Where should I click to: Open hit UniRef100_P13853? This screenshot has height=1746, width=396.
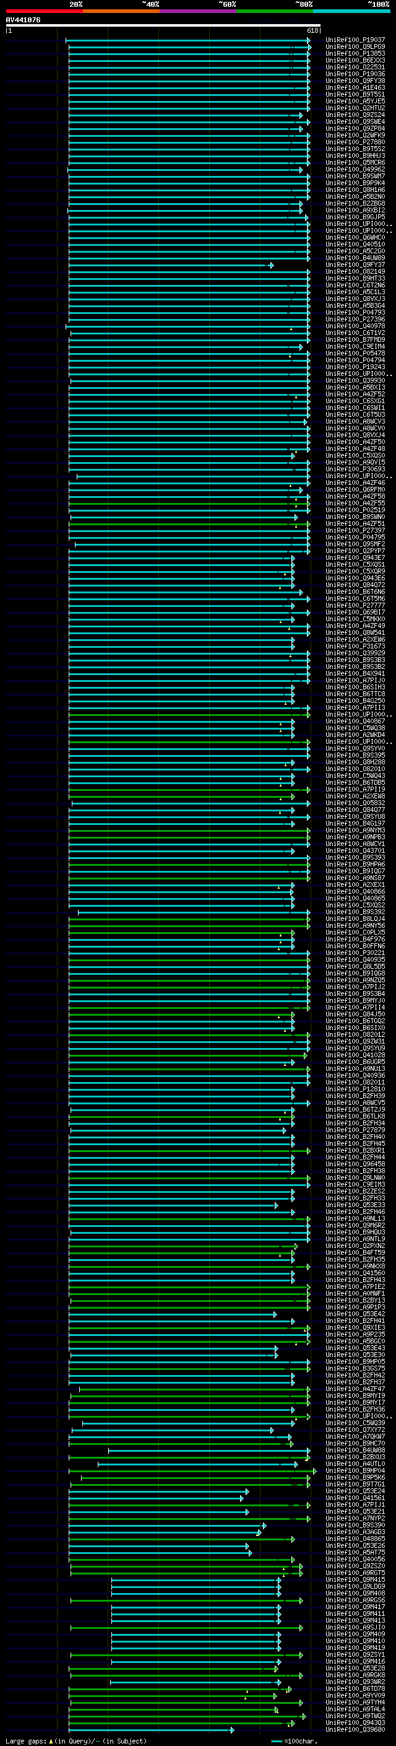pyautogui.click(x=355, y=53)
